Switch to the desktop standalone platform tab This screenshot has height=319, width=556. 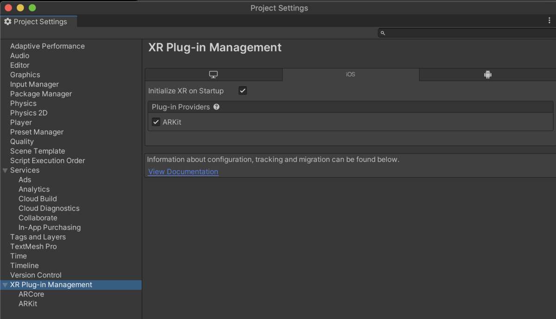tap(214, 74)
